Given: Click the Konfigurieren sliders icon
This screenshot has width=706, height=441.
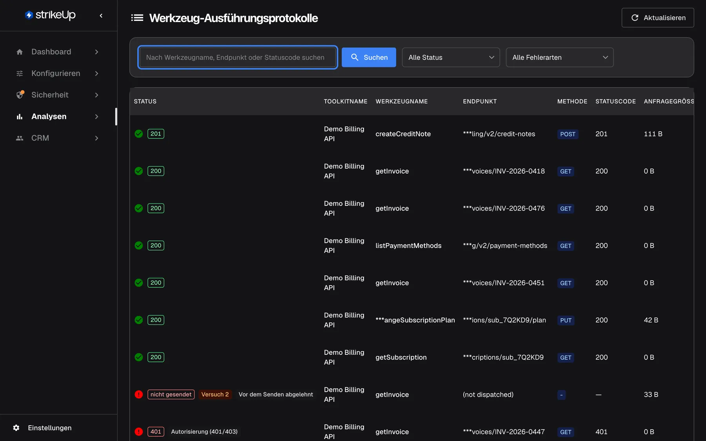Looking at the screenshot, I should [x=20, y=73].
